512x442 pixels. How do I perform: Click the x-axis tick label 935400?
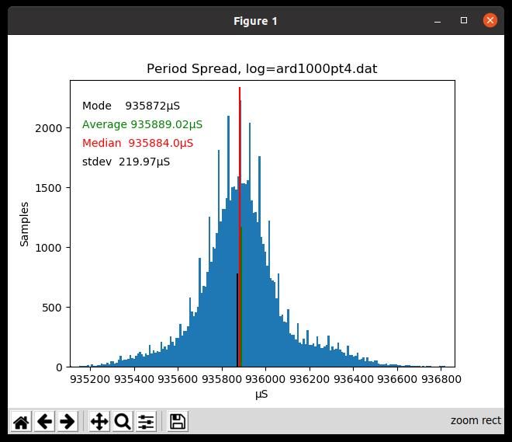[134, 379]
